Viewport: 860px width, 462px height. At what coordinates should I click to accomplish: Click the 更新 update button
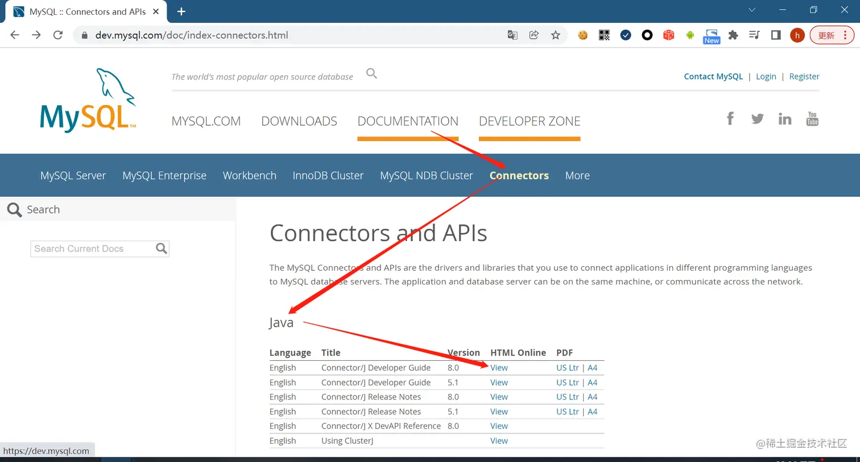click(x=832, y=35)
